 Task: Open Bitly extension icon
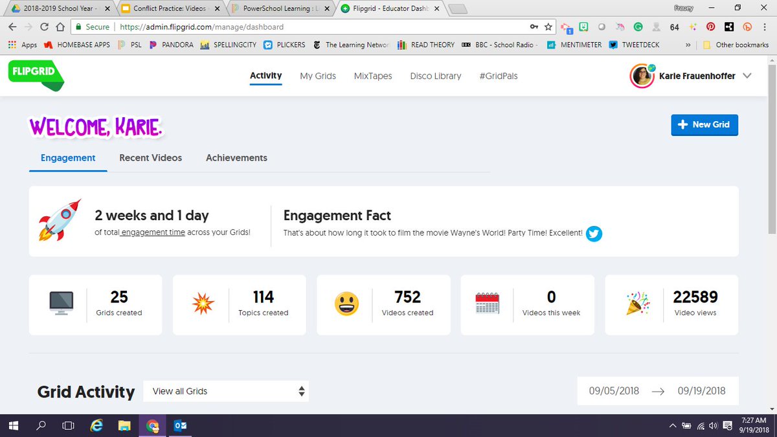(x=747, y=27)
